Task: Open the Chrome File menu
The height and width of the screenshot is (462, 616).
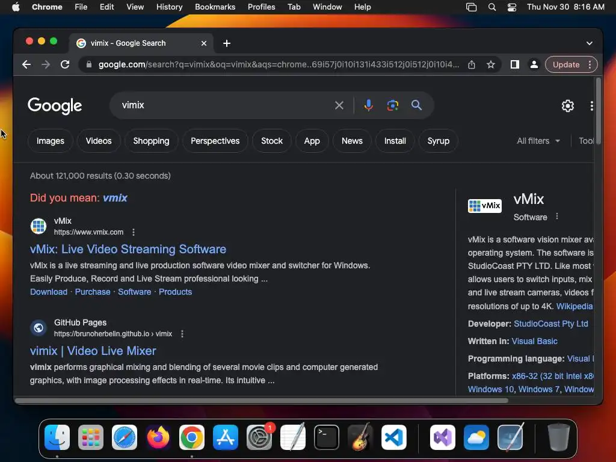Action: pyautogui.click(x=81, y=7)
